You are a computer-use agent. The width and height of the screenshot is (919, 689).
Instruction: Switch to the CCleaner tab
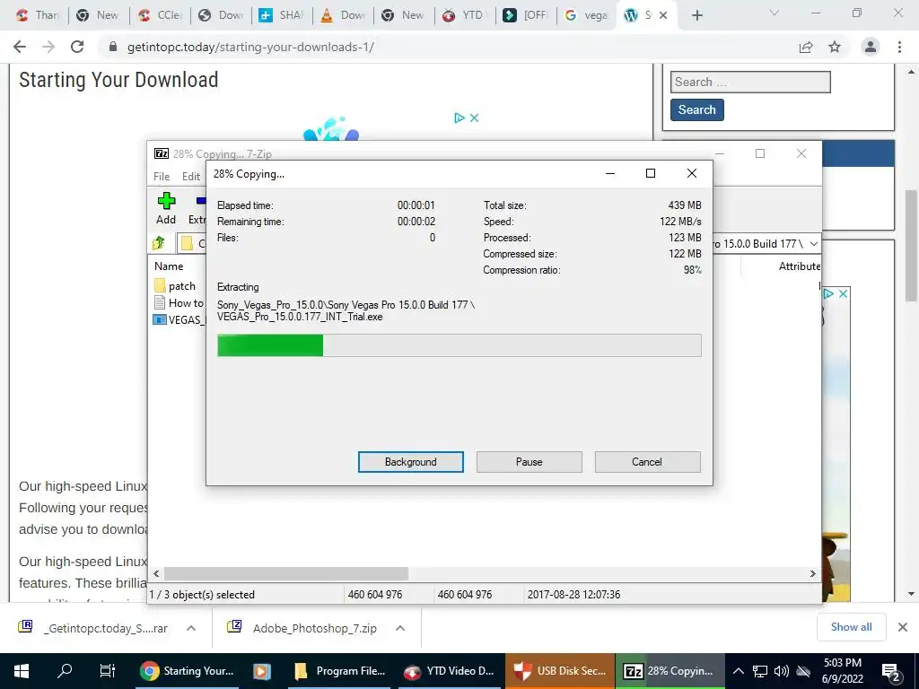point(160,16)
